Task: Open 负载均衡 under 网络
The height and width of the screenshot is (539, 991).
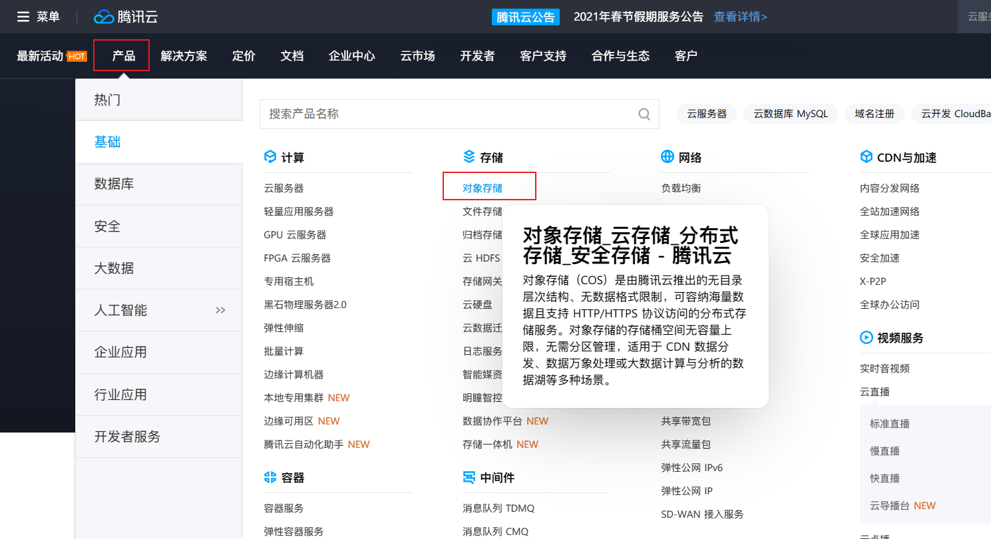Action: [x=681, y=188]
